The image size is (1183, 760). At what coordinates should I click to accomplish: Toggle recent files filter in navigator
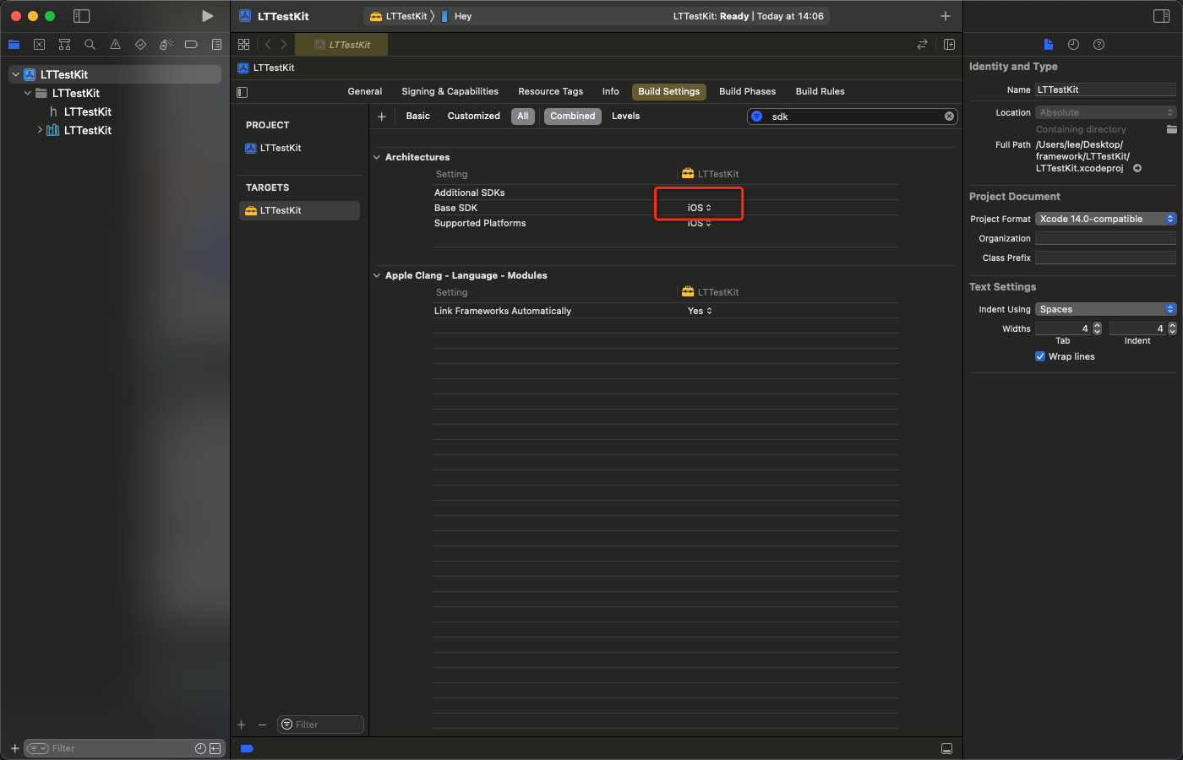click(x=200, y=748)
